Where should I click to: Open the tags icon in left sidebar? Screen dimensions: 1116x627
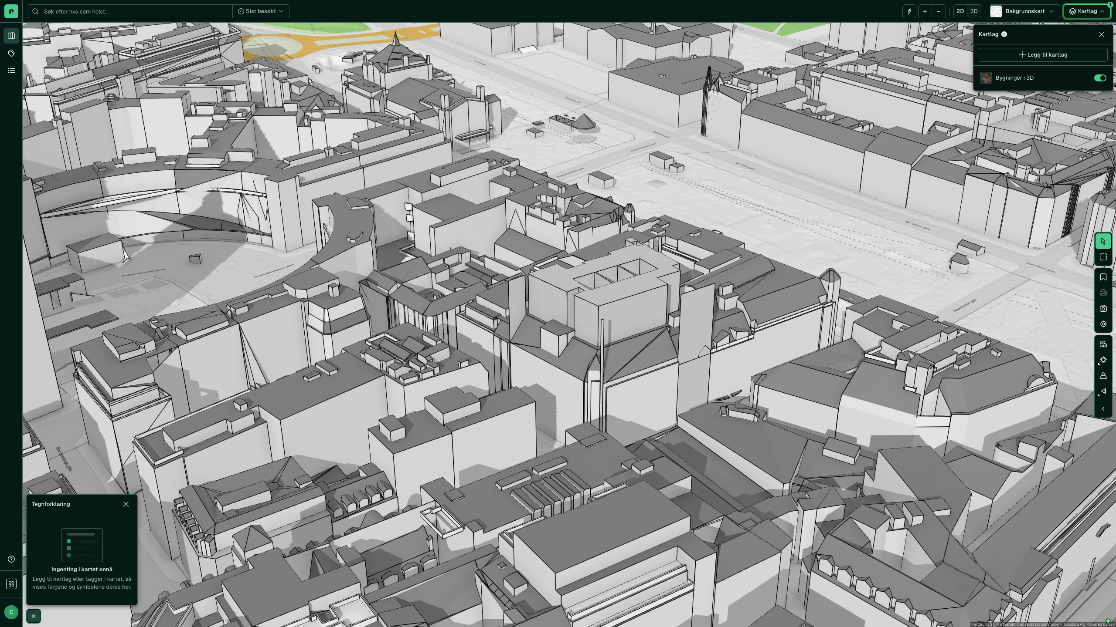(x=11, y=53)
